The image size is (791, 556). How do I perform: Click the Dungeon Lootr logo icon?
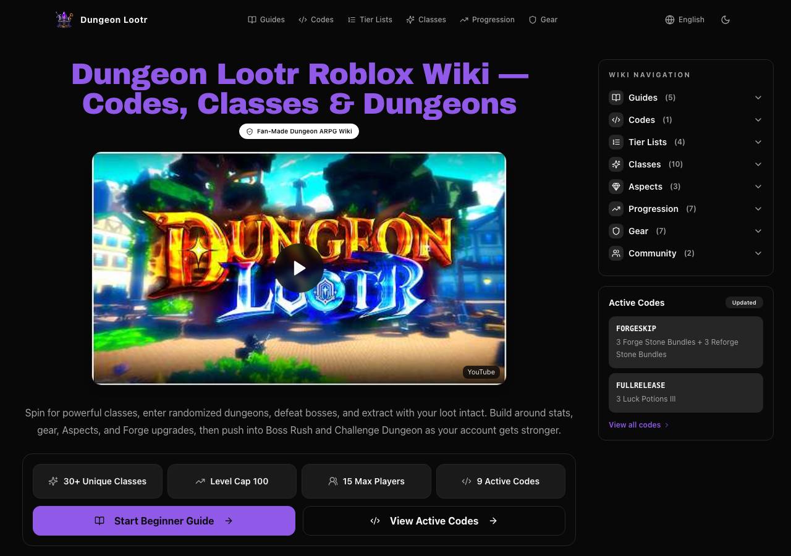click(x=64, y=20)
